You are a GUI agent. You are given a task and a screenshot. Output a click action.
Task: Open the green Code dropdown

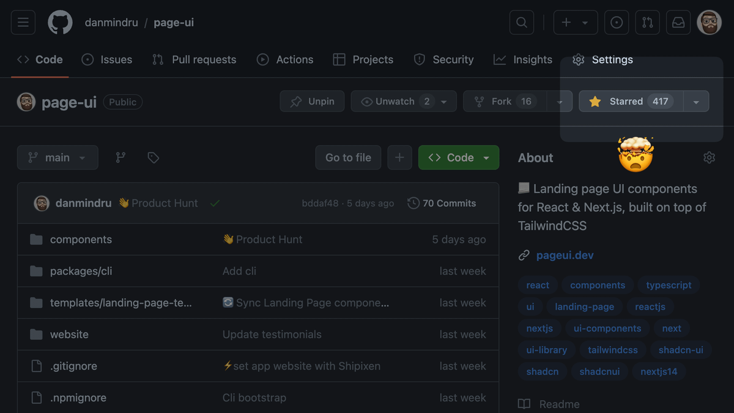(459, 158)
